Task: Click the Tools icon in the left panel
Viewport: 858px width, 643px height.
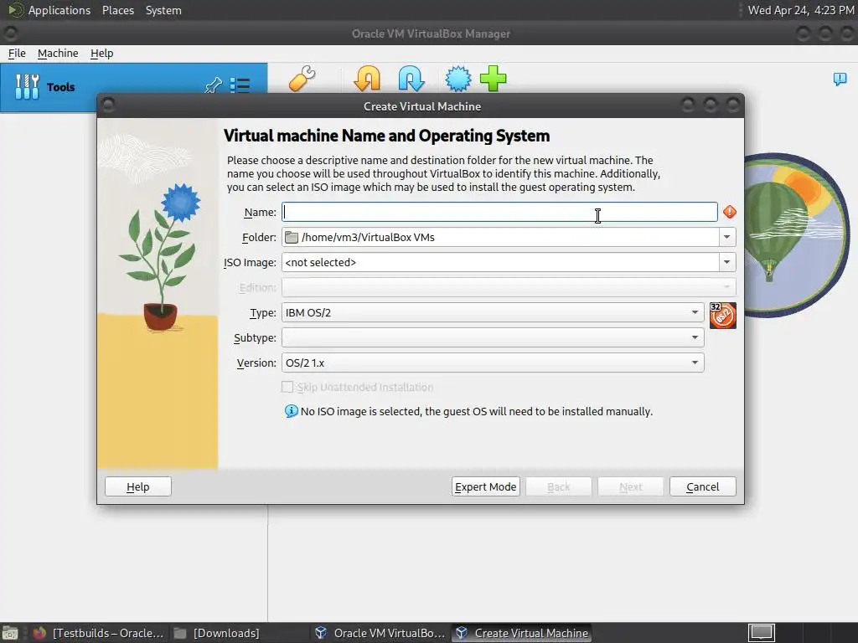Action: coord(27,87)
